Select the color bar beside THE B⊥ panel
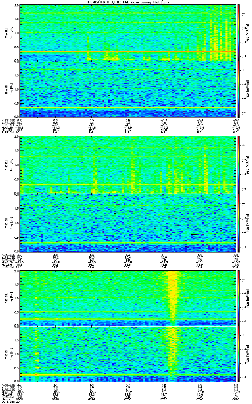This screenshot has width=252, height=404. [238, 298]
